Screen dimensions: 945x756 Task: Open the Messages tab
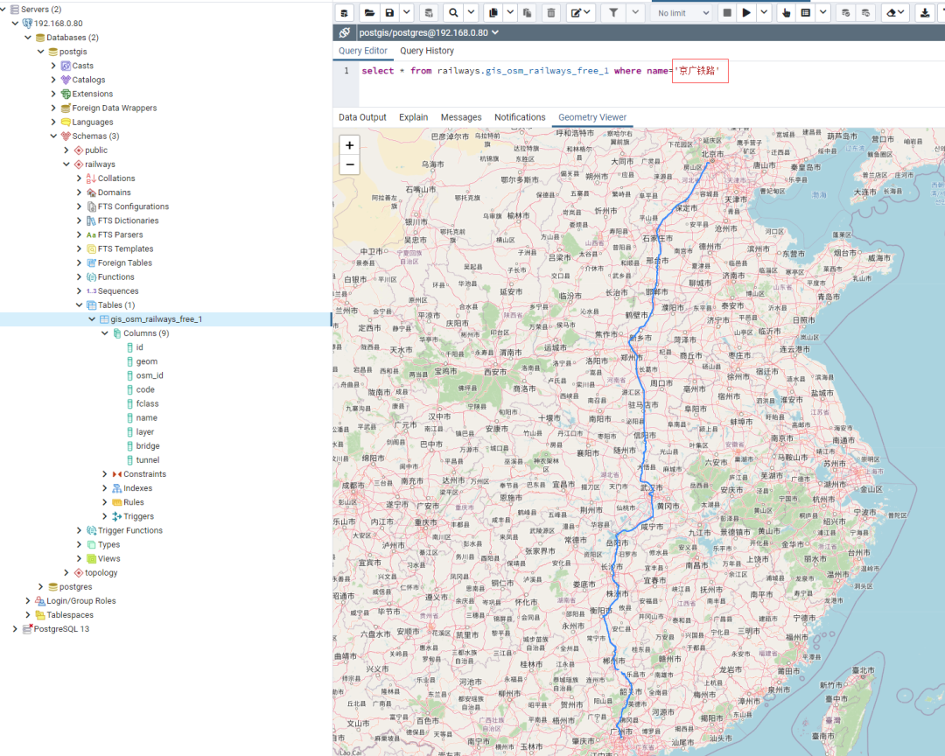tap(461, 117)
